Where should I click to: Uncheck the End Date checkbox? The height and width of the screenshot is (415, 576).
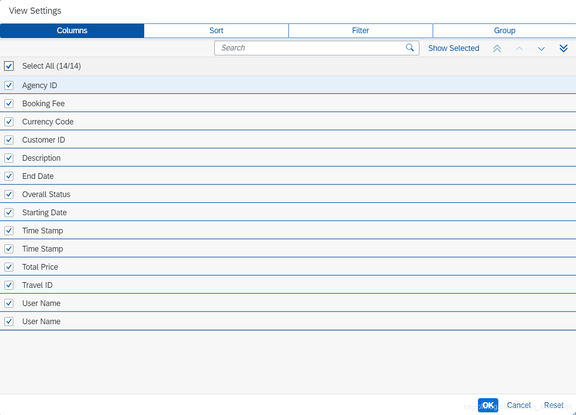(x=9, y=176)
